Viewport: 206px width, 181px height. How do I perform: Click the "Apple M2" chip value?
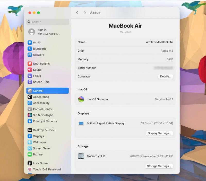click(167, 51)
